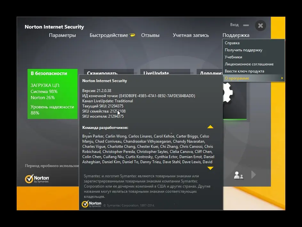302x227 pixels.
Task: Click the Norton logo in the about panel
Action: [x=92, y=204]
